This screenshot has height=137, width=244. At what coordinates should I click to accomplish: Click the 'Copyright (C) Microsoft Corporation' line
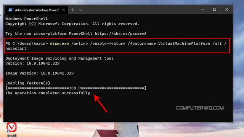tap(72, 24)
